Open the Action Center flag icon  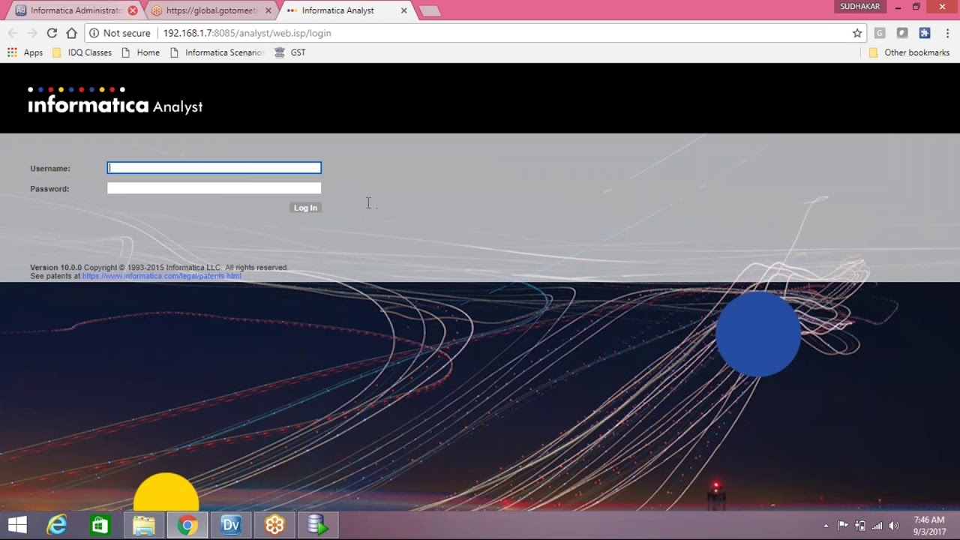click(x=843, y=526)
